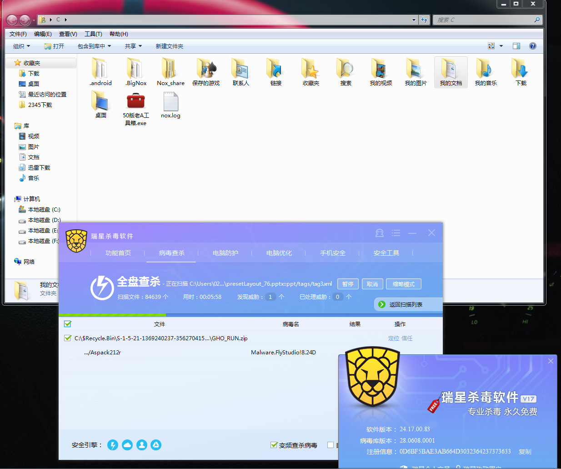Open the 文件(F) menu

point(18,34)
